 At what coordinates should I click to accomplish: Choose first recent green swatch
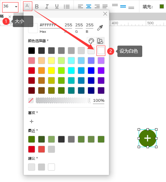pyautogui.click(x=32, y=139)
